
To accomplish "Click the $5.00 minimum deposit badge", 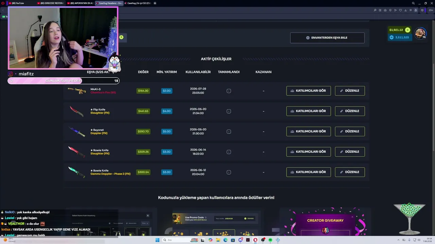I will click(x=167, y=131).
